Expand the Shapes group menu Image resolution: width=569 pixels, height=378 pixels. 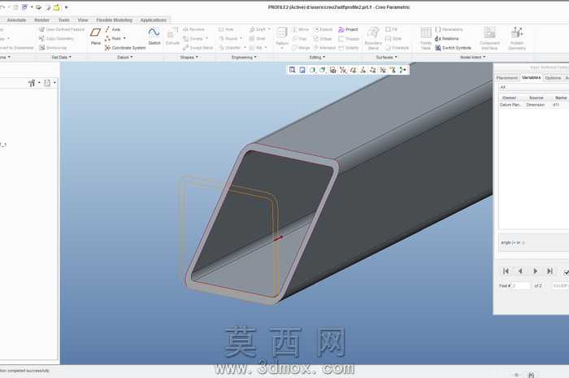[189, 57]
